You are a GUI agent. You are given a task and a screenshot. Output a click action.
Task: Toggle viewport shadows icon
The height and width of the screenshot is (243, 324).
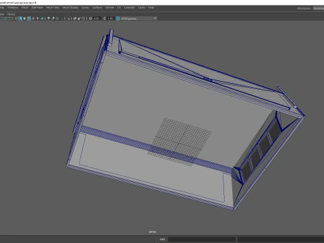(x=42, y=18)
